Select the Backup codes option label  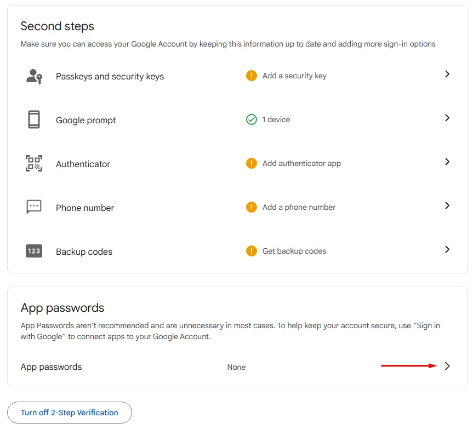click(x=84, y=251)
